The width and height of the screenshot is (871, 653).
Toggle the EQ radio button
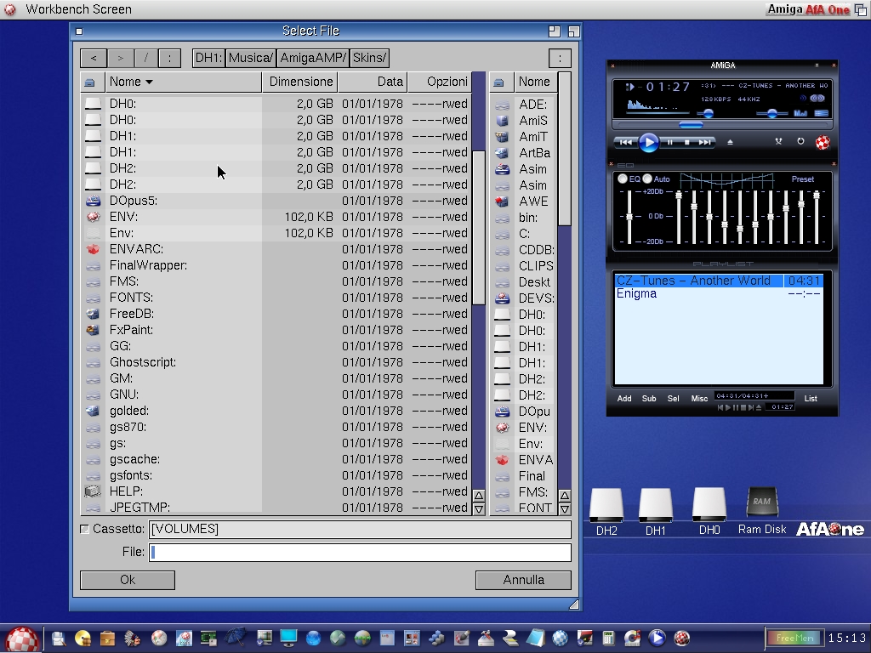(x=623, y=179)
